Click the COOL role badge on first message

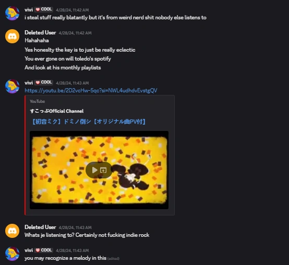(44, 9)
